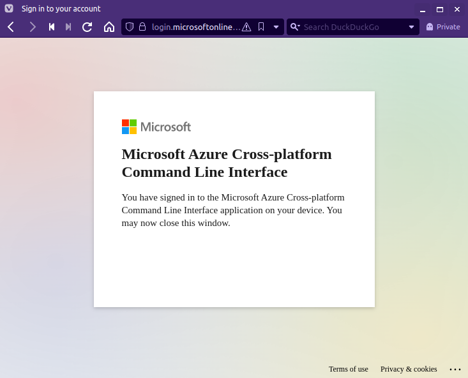This screenshot has height=378, width=468.
Task: Go to the home page
Action: (109, 27)
